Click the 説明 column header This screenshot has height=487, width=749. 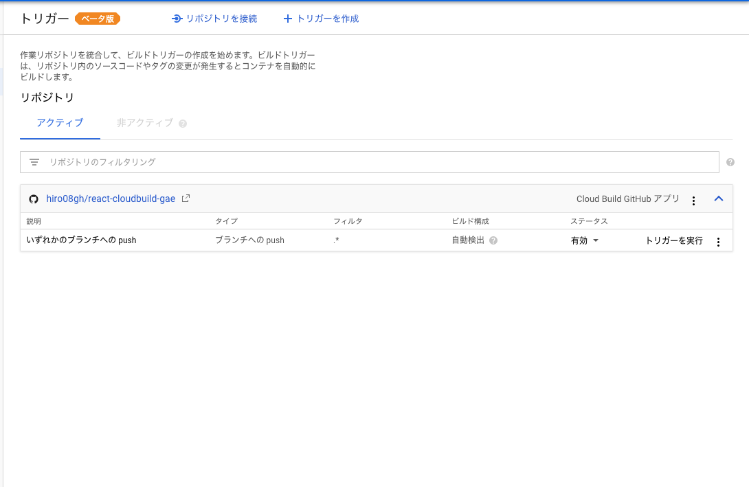[34, 222]
